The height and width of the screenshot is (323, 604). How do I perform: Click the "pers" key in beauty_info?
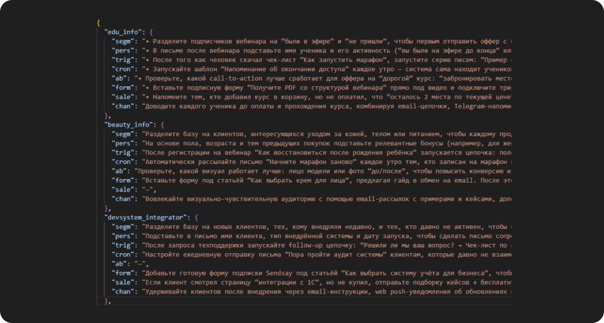coord(123,143)
